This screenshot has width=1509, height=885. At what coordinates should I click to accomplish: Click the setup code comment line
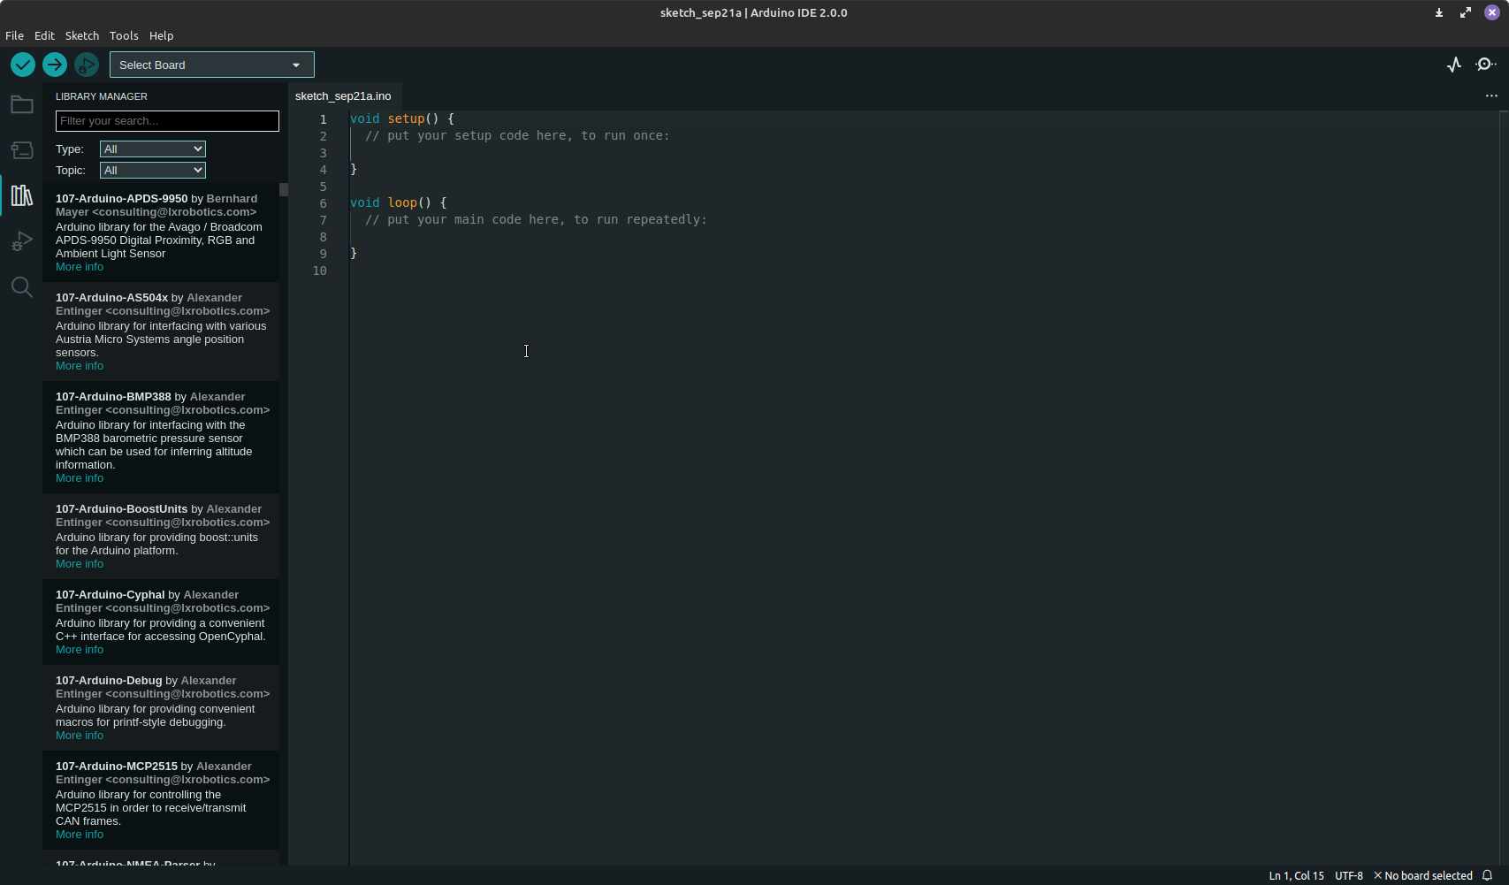pos(517,135)
